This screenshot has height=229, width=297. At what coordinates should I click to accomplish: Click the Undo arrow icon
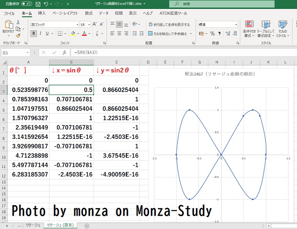(46, 4)
